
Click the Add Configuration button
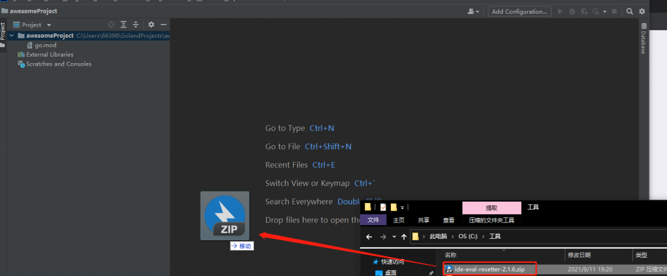coord(519,12)
